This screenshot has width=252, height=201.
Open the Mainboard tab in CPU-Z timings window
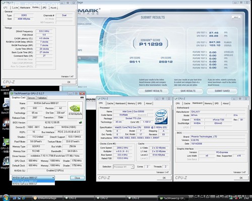point(25,8)
